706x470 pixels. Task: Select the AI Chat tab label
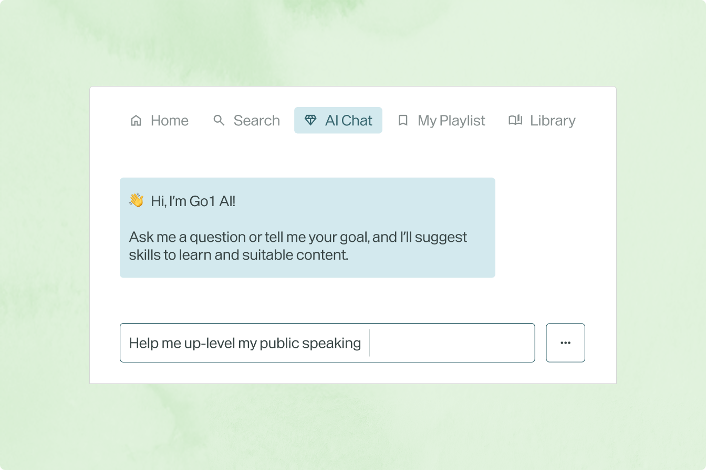tap(349, 121)
